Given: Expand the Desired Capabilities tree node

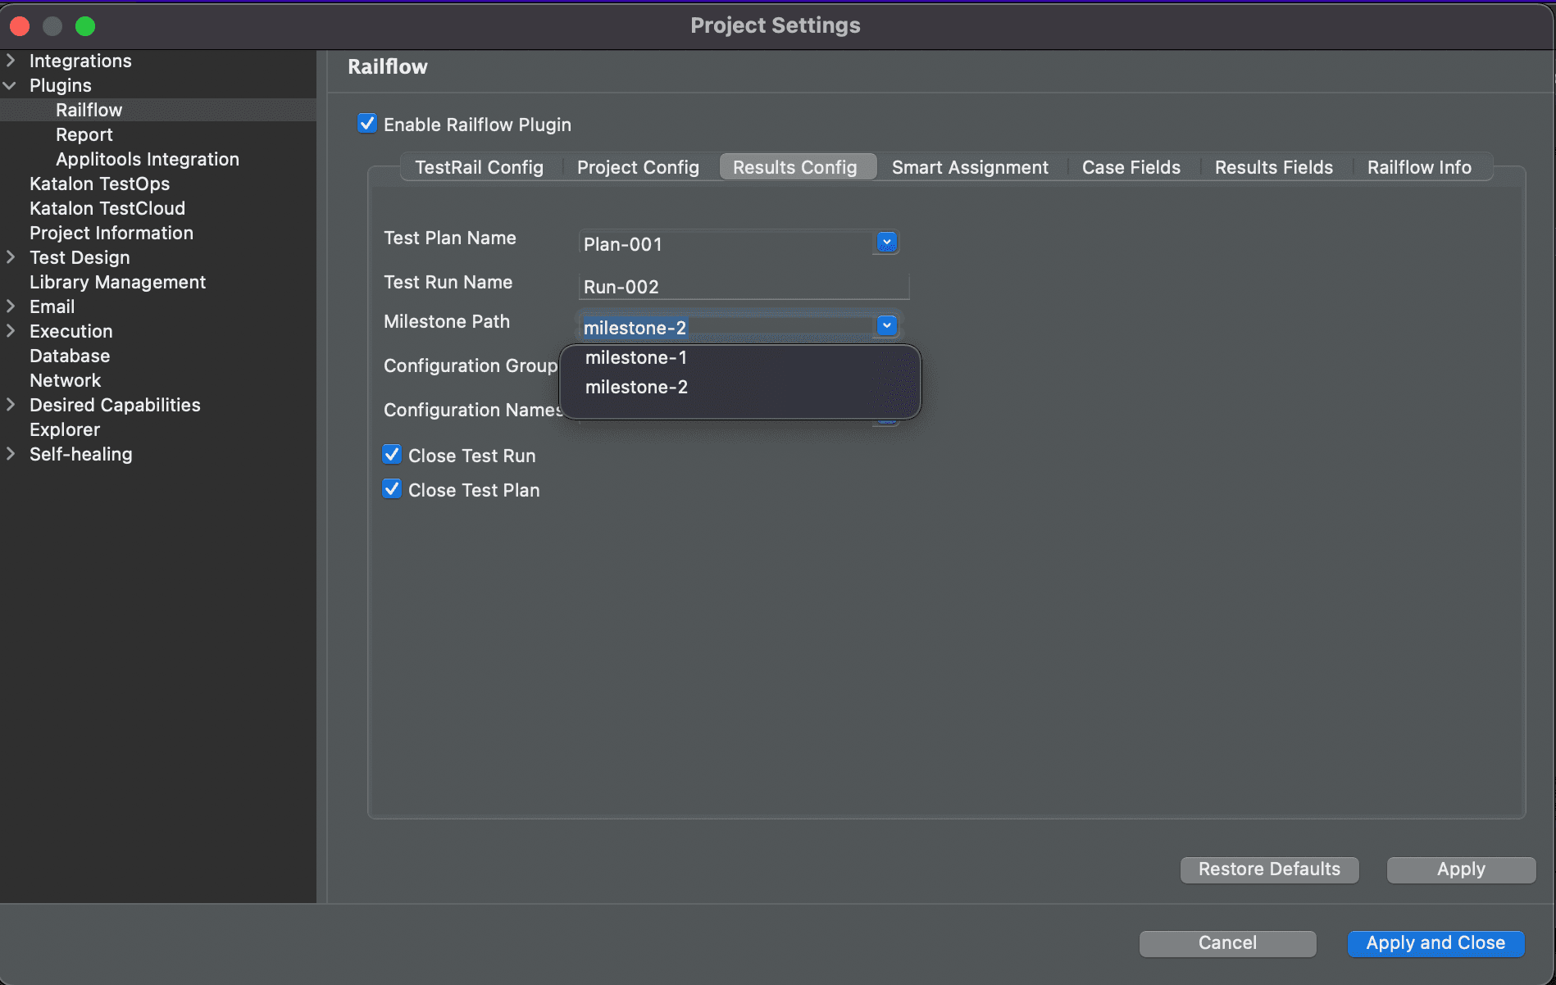Looking at the screenshot, I should [x=11, y=405].
